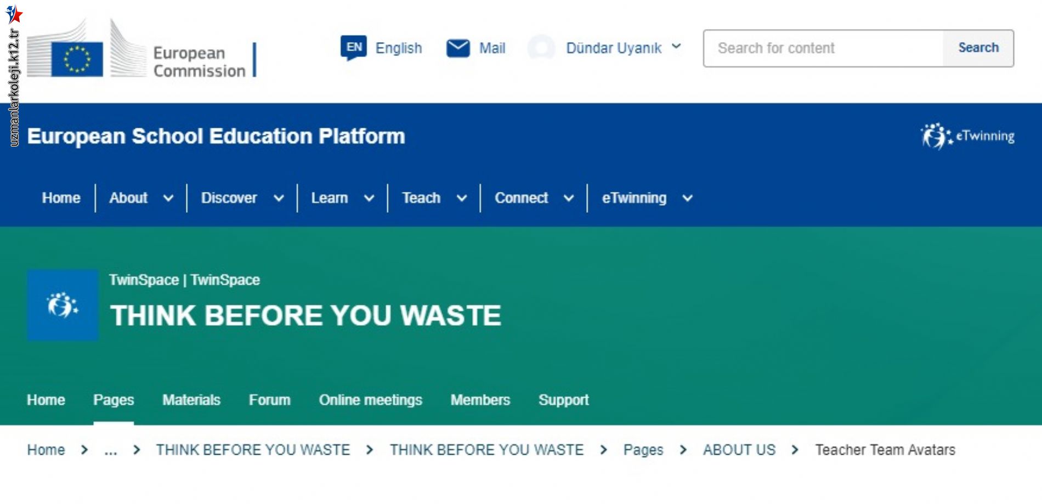Expand the eTwinning menu chevron
Image resolution: width=1042 pixels, height=504 pixels.
(688, 199)
